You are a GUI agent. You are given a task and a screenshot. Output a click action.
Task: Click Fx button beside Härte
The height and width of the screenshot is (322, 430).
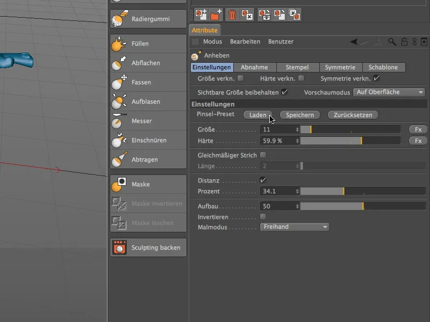point(418,141)
